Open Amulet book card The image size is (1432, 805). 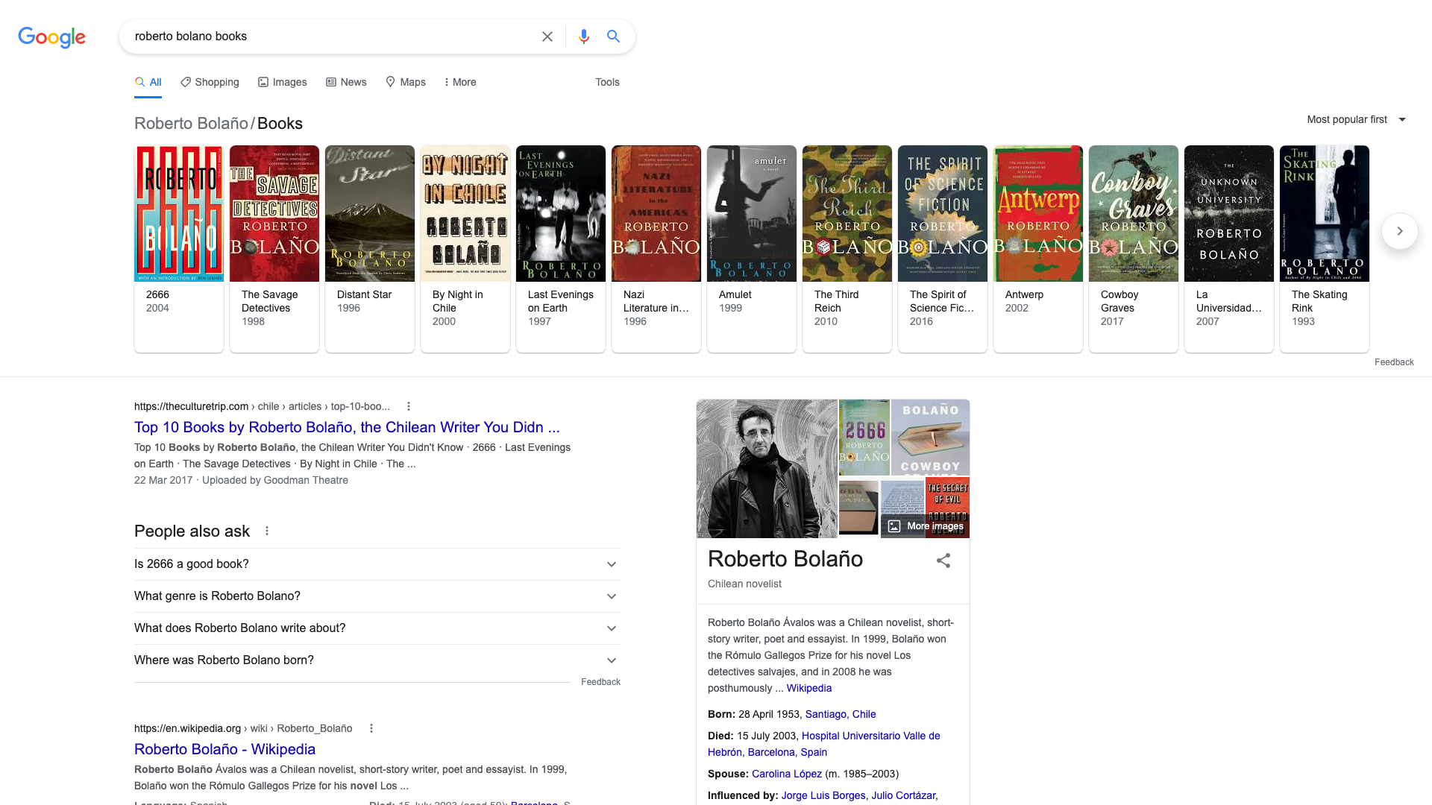(x=752, y=248)
